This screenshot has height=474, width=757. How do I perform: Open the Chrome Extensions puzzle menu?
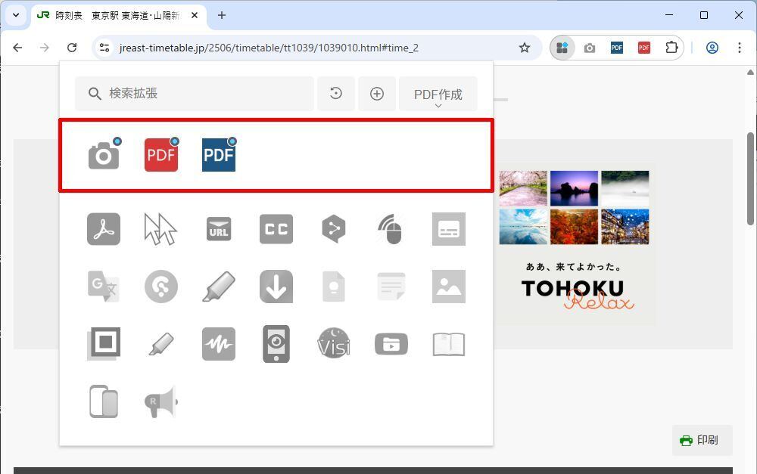pos(671,48)
